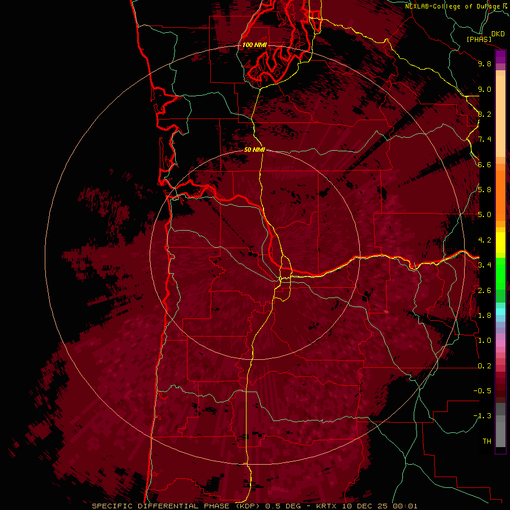The height and width of the screenshot is (510, 510).
Task: Click the peach swatch near 8.2 on the legend
Action: pos(500,116)
